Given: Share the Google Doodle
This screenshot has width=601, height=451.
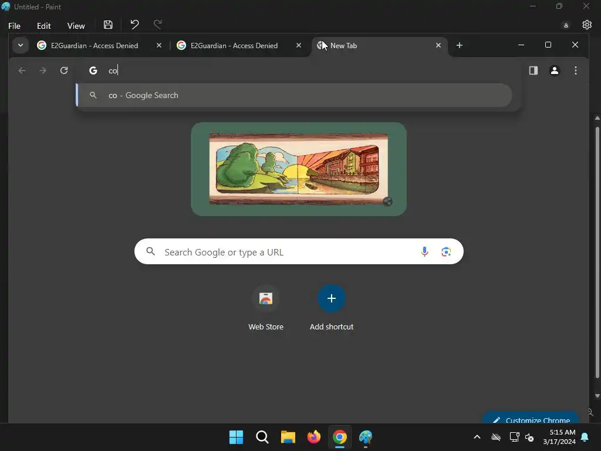Looking at the screenshot, I should tap(387, 202).
